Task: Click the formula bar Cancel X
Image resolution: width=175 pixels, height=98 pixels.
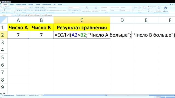Action: (x=15, y=15)
